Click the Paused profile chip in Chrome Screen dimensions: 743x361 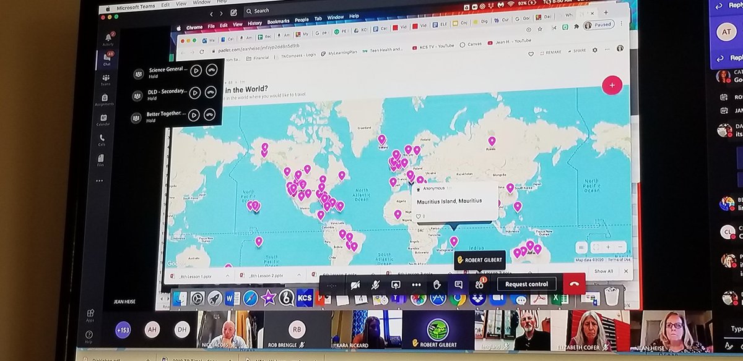(598, 25)
